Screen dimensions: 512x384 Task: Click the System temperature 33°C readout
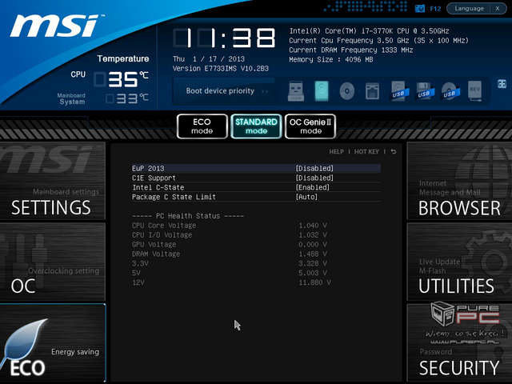127,98
